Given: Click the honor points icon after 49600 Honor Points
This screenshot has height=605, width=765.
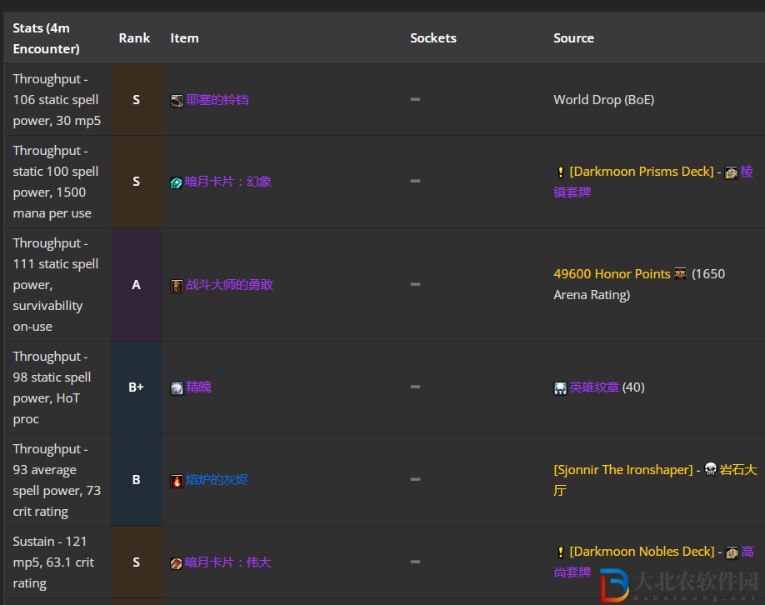Looking at the screenshot, I should click(x=681, y=273).
